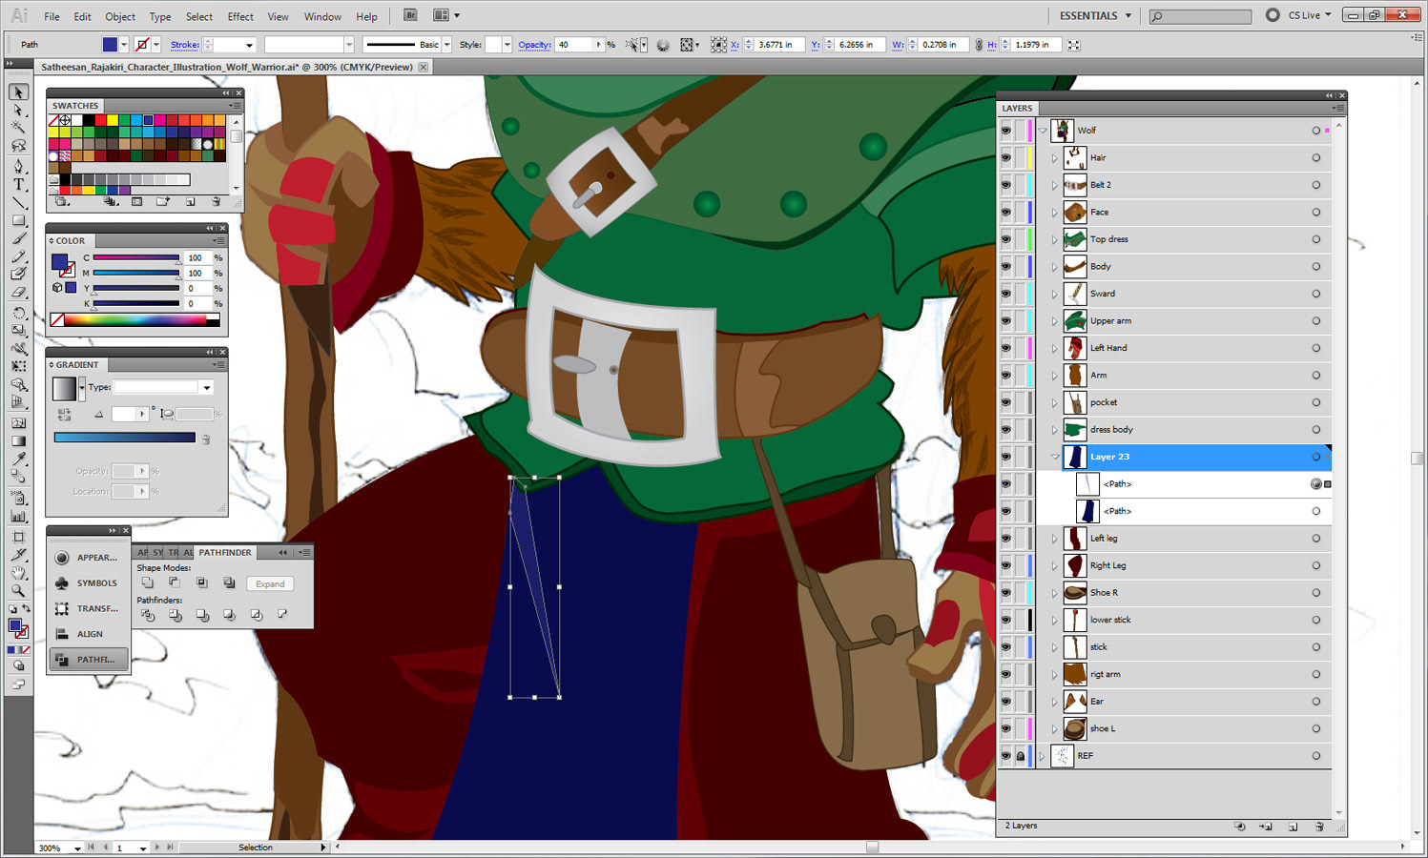Click the Expand button in Pathfinder
Viewport: 1428px width, 858px height.
click(x=270, y=583)
